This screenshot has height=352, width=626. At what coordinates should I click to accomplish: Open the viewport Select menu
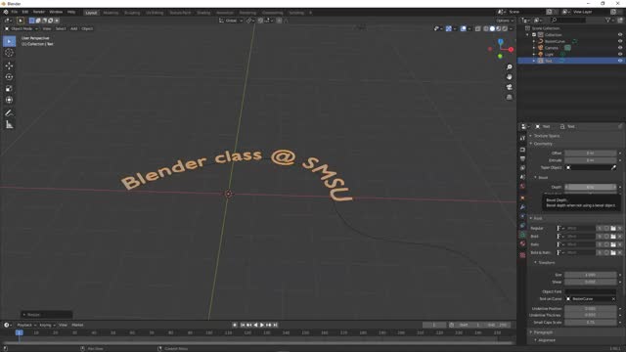click(61, 28)
